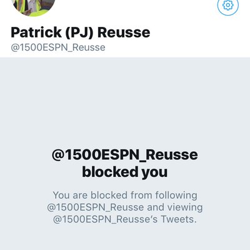250x250 pixels.
Task: Click the bold @1500ESPN_Reusse heading
Action: pos(125,155)
